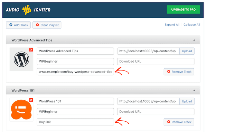
Task: Click Remove Track for WordPress 101
Action: point(179,122)
